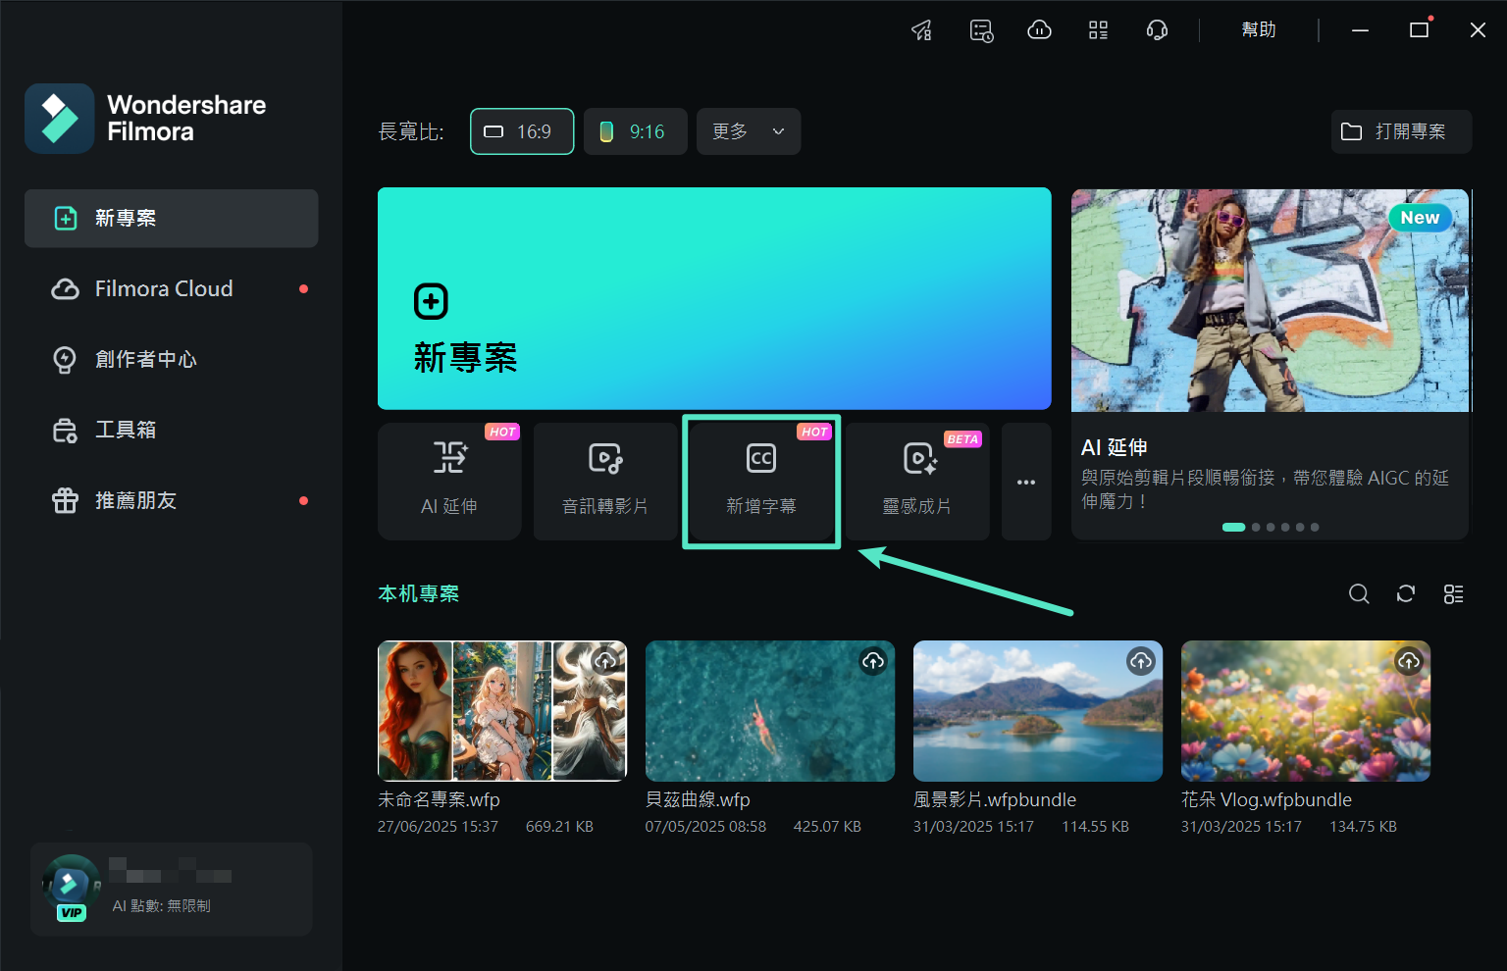Select the 16:9 aspect ratio
The width and height of the screenshot is (1507, 971).
pyautogui.click(x=521, y=131)
